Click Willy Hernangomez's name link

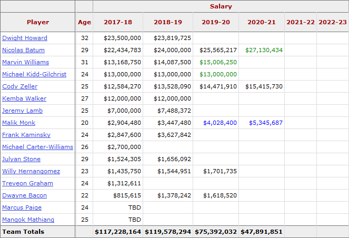coord(31,171)
